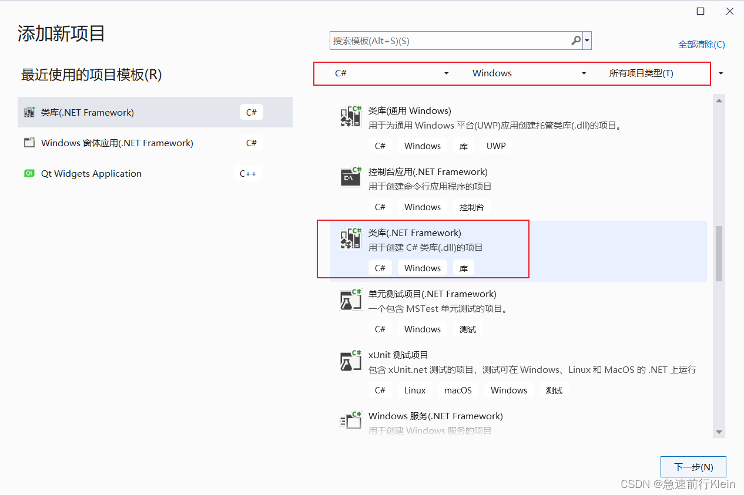744x495 pixels.
Task: Select recent template 类库(.NET Framework)
Action: click(x=155, y=112)
